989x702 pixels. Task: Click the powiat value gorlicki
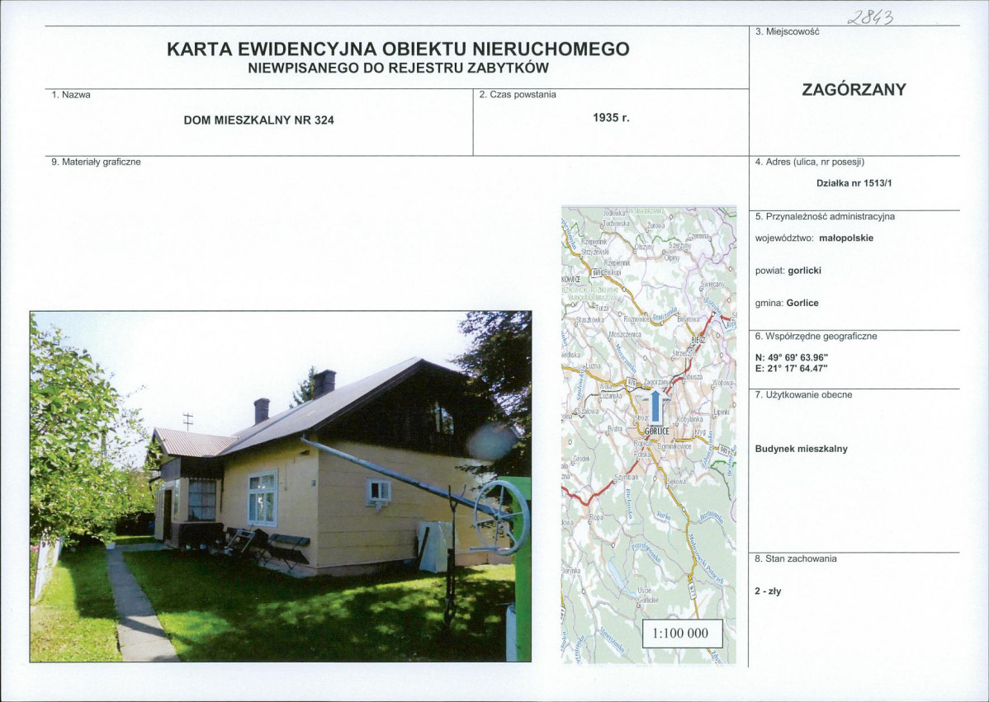tap(805, 271)
